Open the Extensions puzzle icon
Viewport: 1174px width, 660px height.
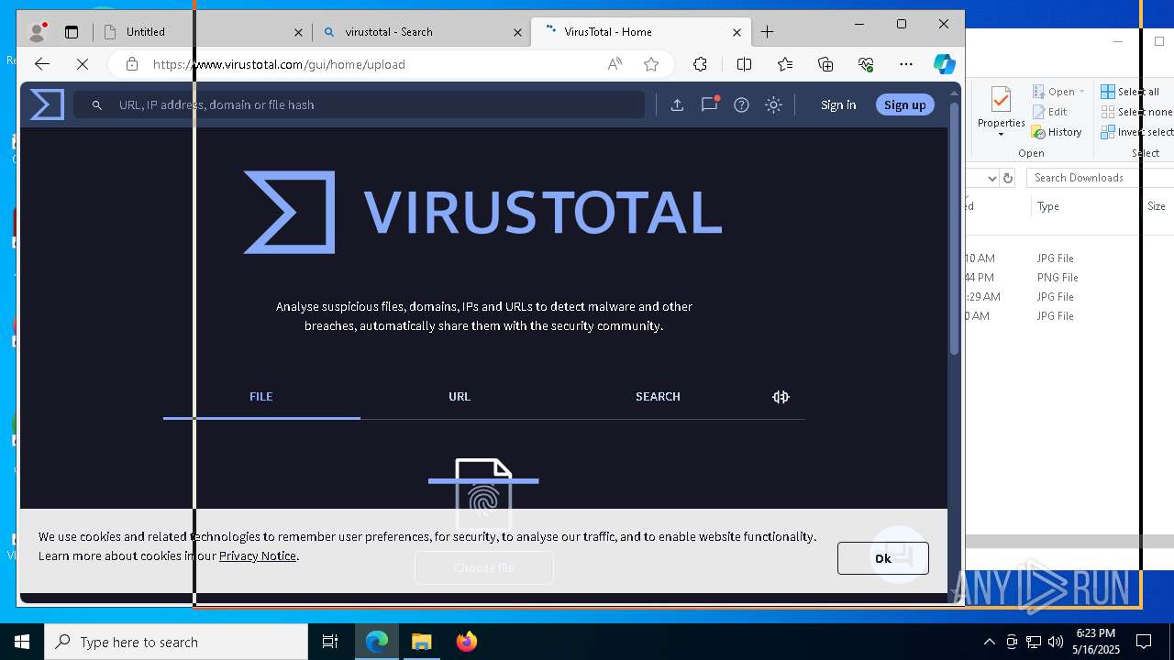click(700, 64)
